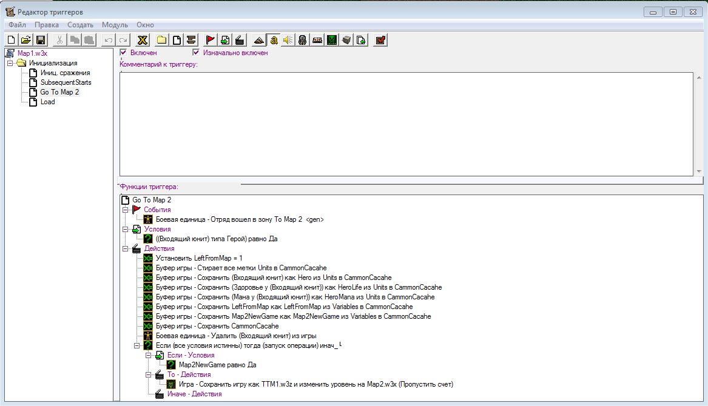
Task: Open the Sound Editor speaker icon
Action: coord(288,40)
